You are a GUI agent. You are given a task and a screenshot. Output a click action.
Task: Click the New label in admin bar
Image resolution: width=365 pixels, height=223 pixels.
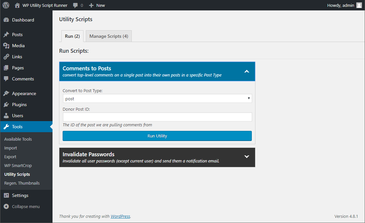[100, 5]
